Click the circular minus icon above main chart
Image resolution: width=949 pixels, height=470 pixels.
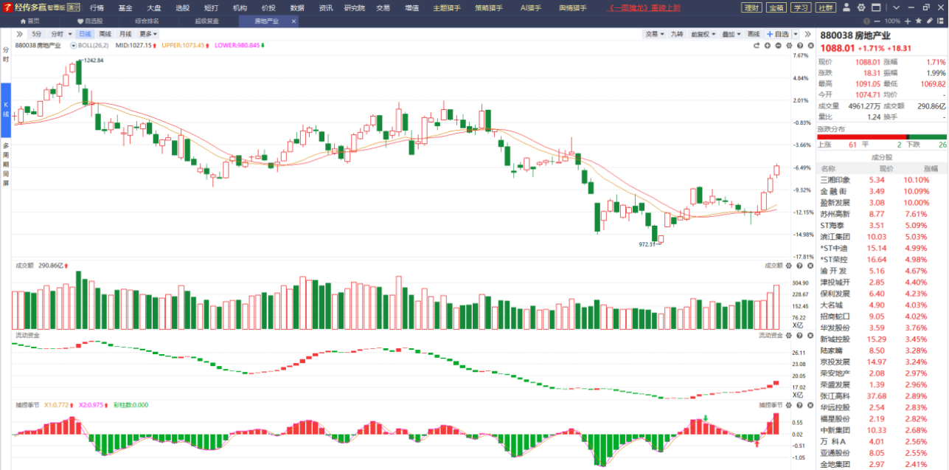coord(778,46)
